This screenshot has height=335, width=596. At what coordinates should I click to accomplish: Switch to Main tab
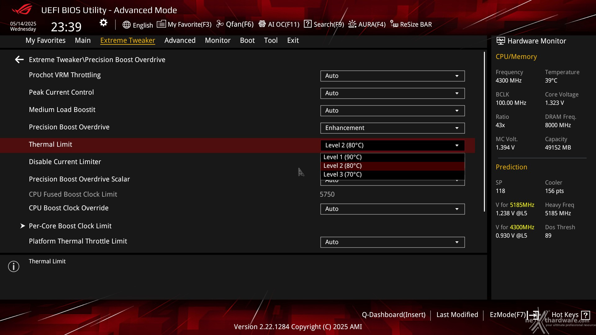point(83,40)
